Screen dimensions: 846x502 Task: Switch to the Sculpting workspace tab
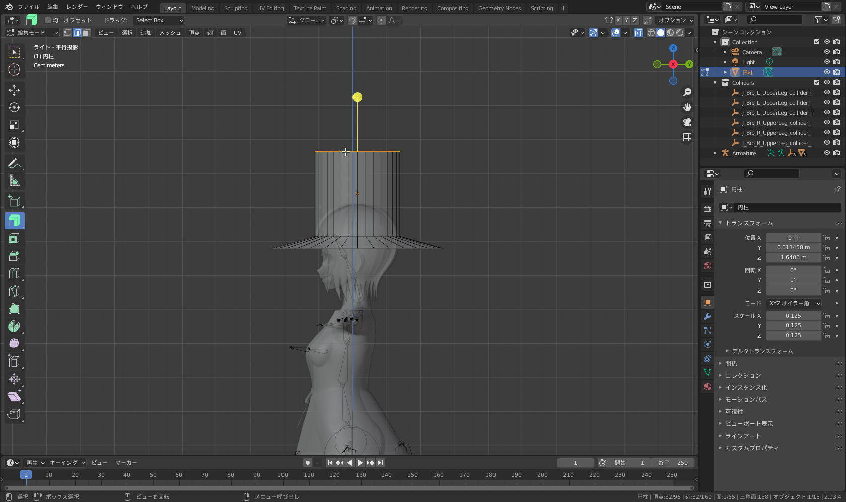click(x=235, y=8)
